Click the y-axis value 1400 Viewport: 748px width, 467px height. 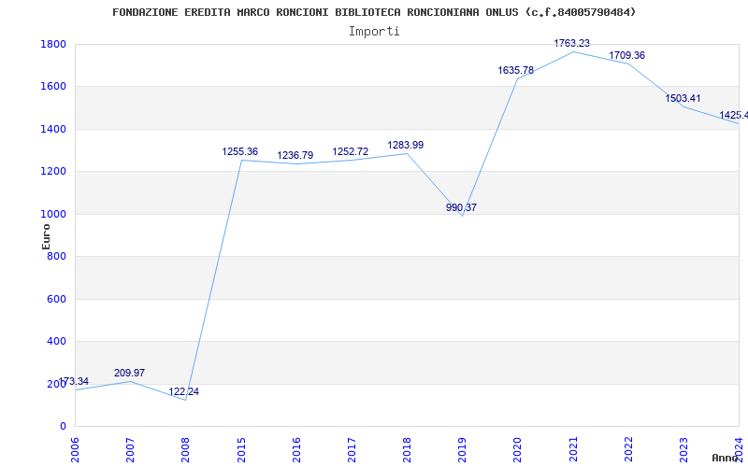[x=54, y=129]
